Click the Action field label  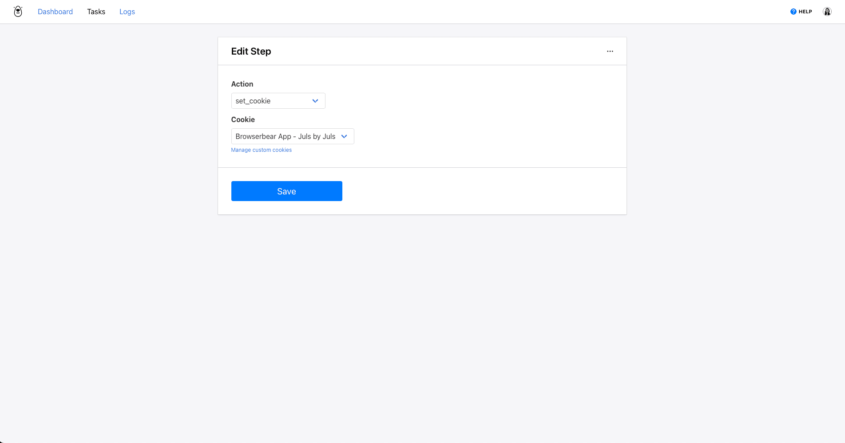[242, 84]
